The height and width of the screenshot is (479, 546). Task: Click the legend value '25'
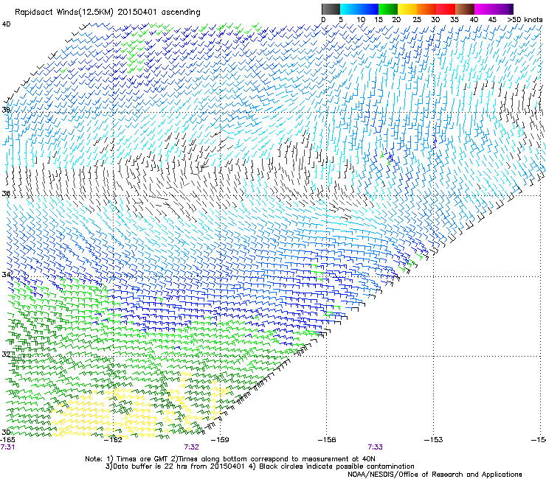coord(417,19)
